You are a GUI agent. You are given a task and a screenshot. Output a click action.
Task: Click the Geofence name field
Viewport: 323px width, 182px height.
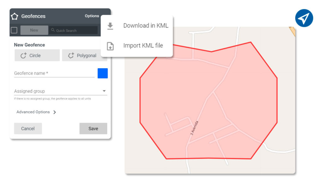coord(54,73)
